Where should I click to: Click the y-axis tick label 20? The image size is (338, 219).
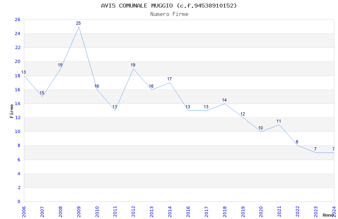[x=17, y=61]
